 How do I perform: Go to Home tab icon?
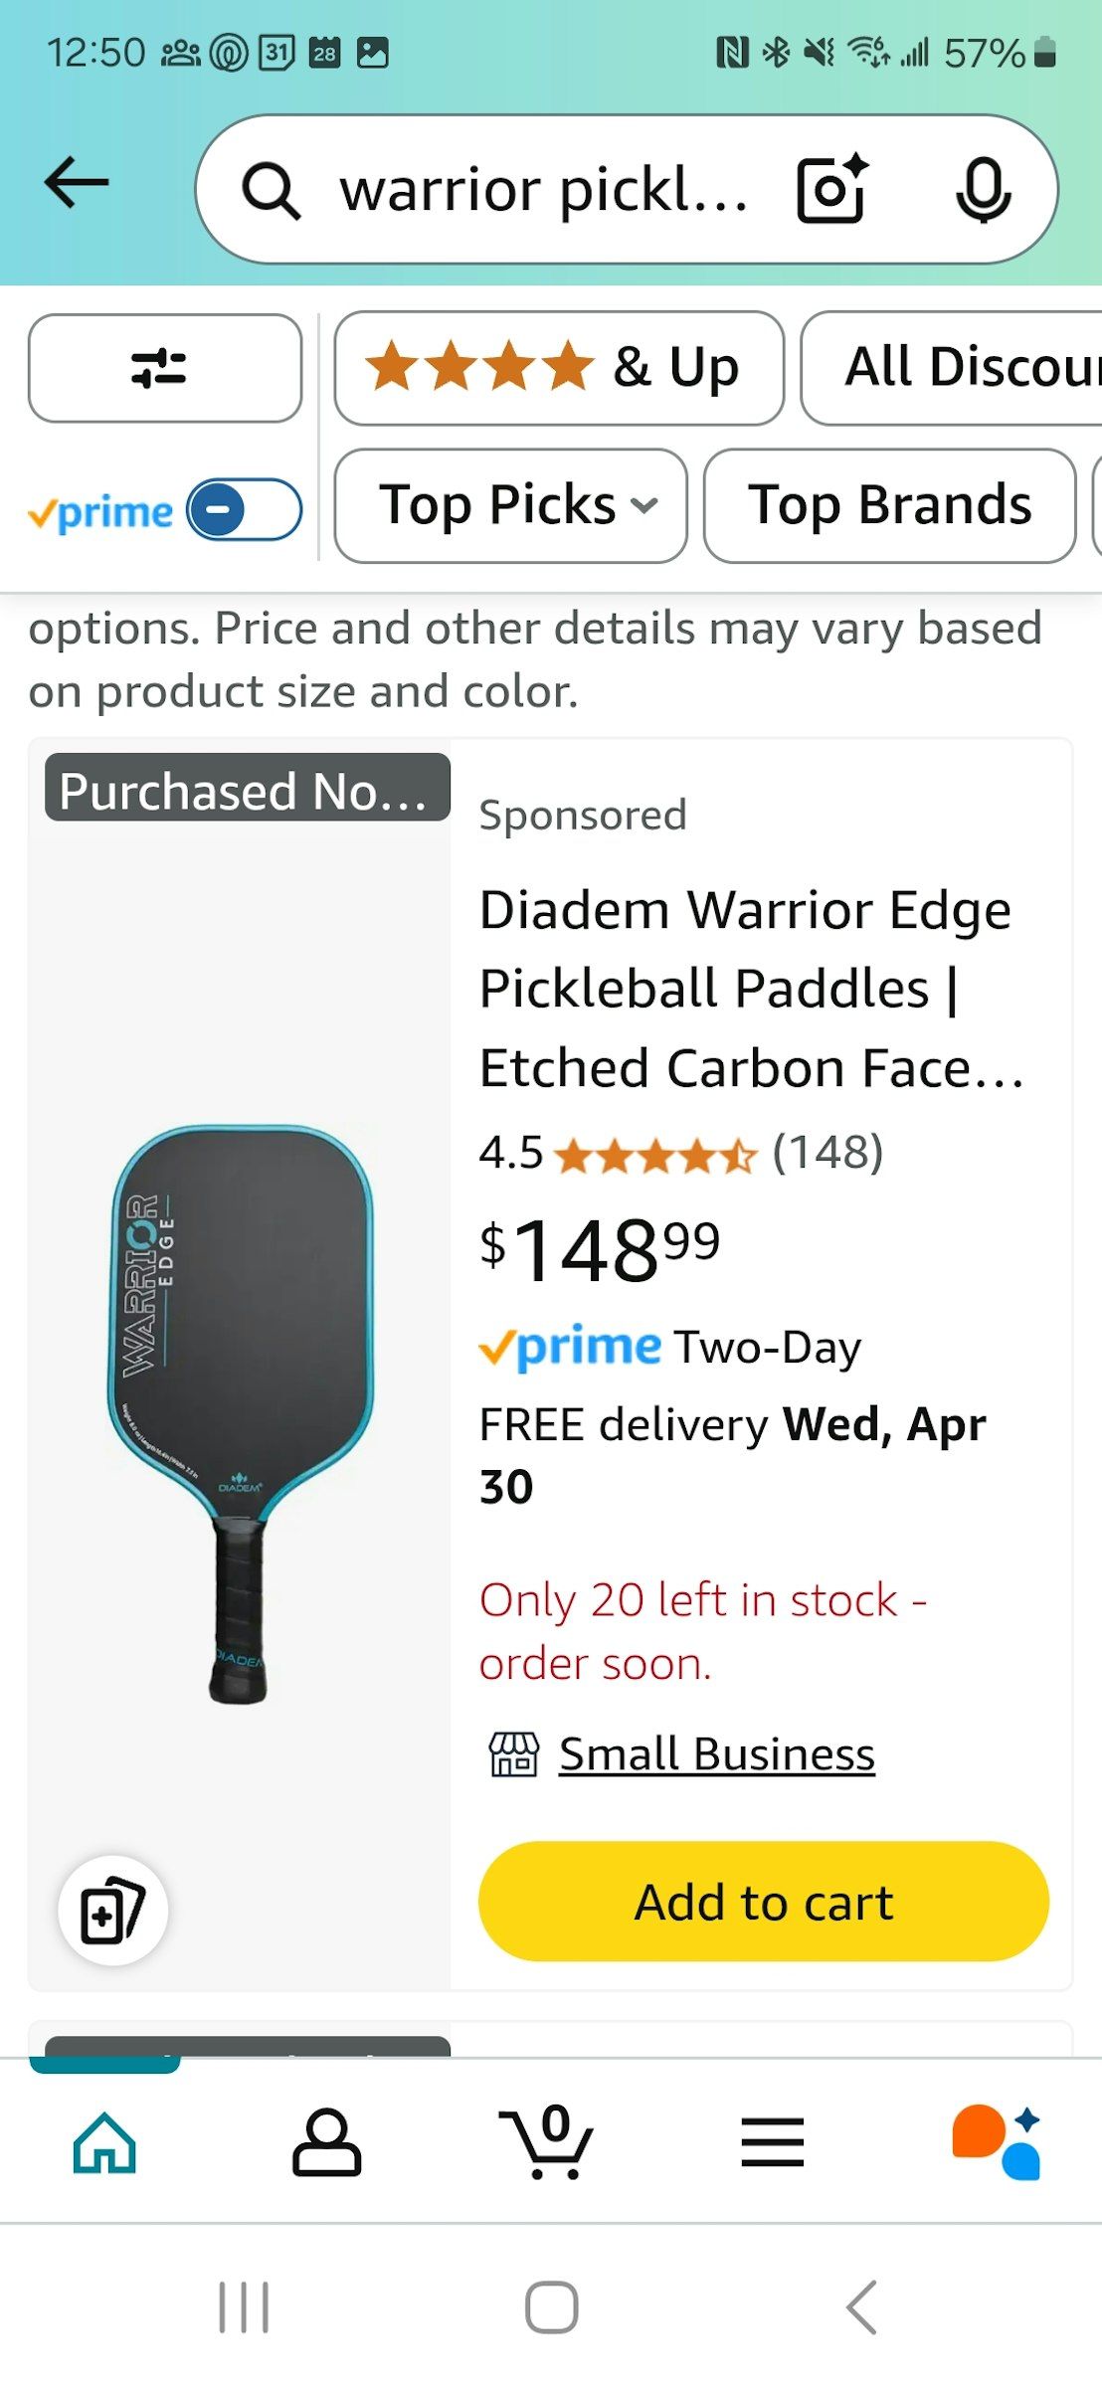click(x=104, y=2142)
